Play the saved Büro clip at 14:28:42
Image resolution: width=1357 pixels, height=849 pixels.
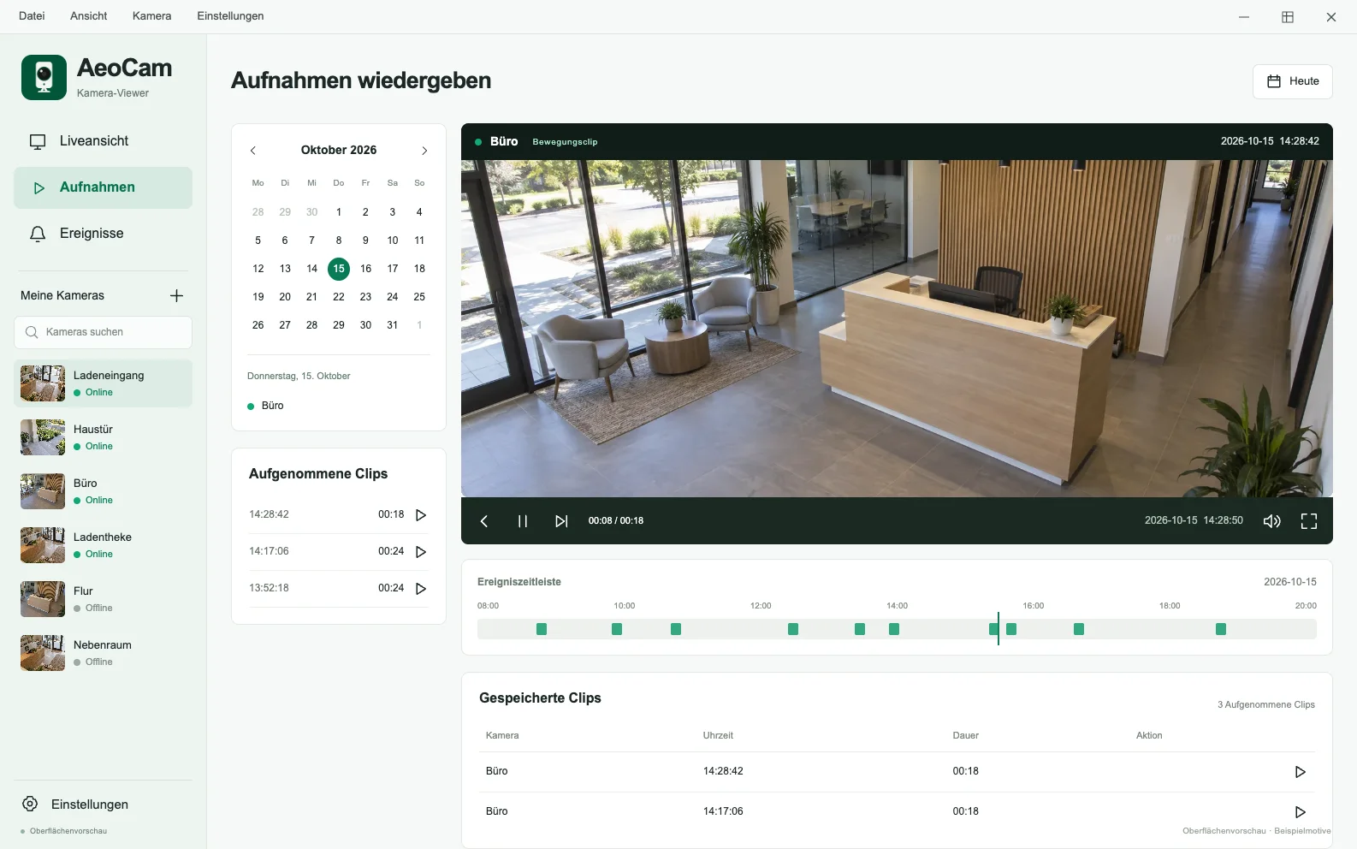1301,772
